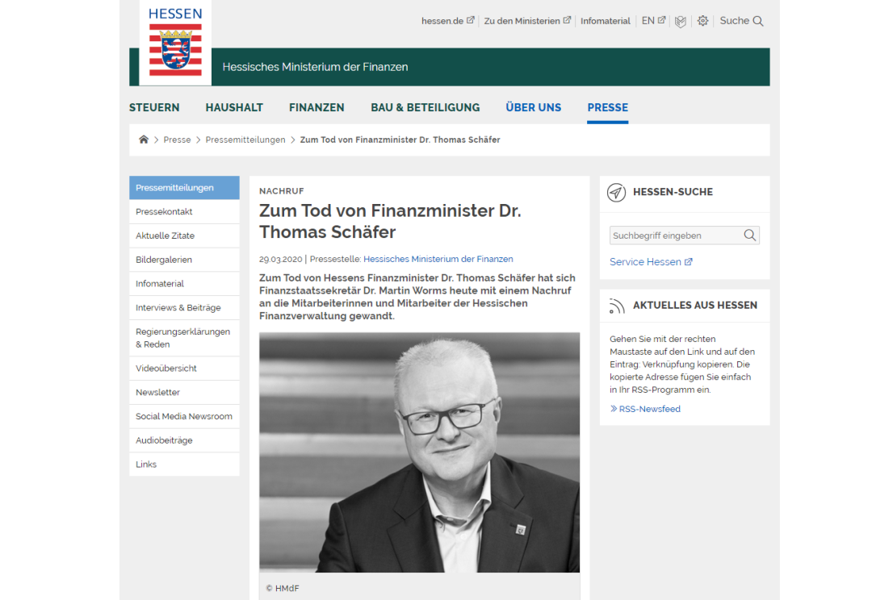Open the ÜBER UNS menu
Screen dimensions: 872x600
coord(534,107)
